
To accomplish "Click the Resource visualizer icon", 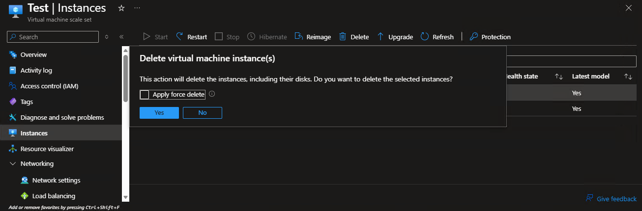I will pos(13,149).
